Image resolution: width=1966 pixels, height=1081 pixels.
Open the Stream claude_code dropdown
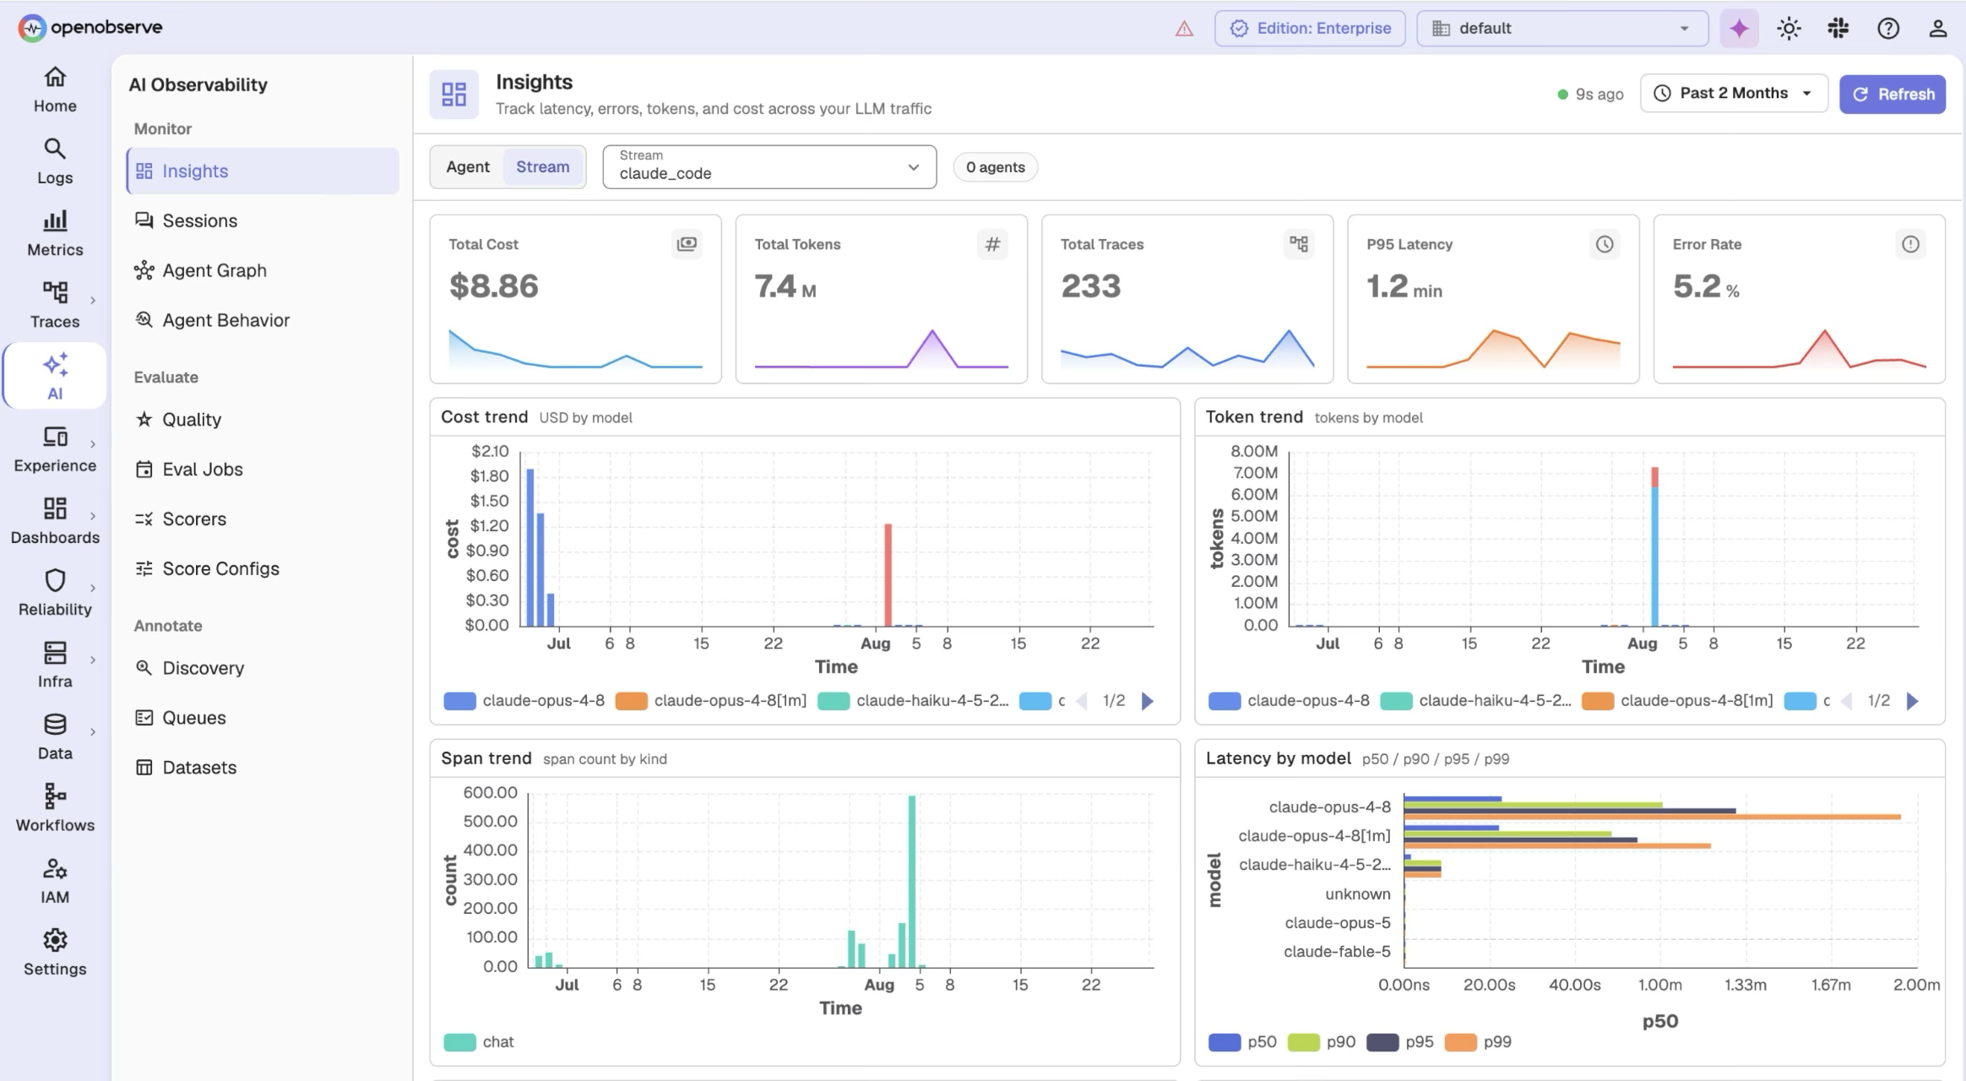click(x=769, y=166)
